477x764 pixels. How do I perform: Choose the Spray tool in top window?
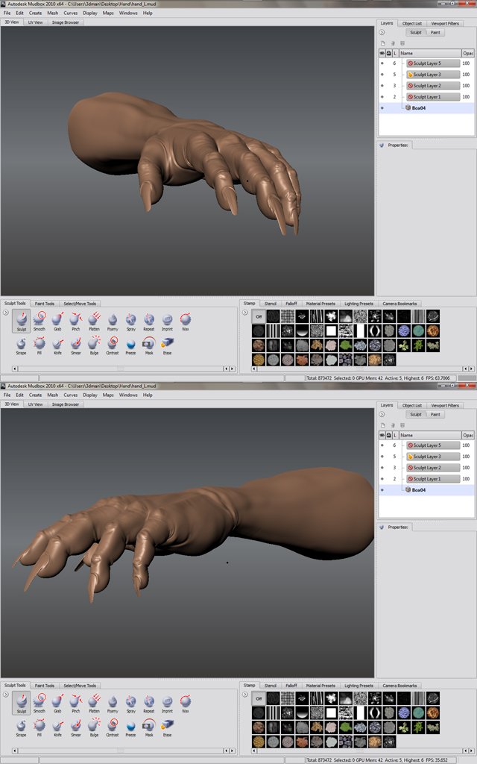[131, 321]
